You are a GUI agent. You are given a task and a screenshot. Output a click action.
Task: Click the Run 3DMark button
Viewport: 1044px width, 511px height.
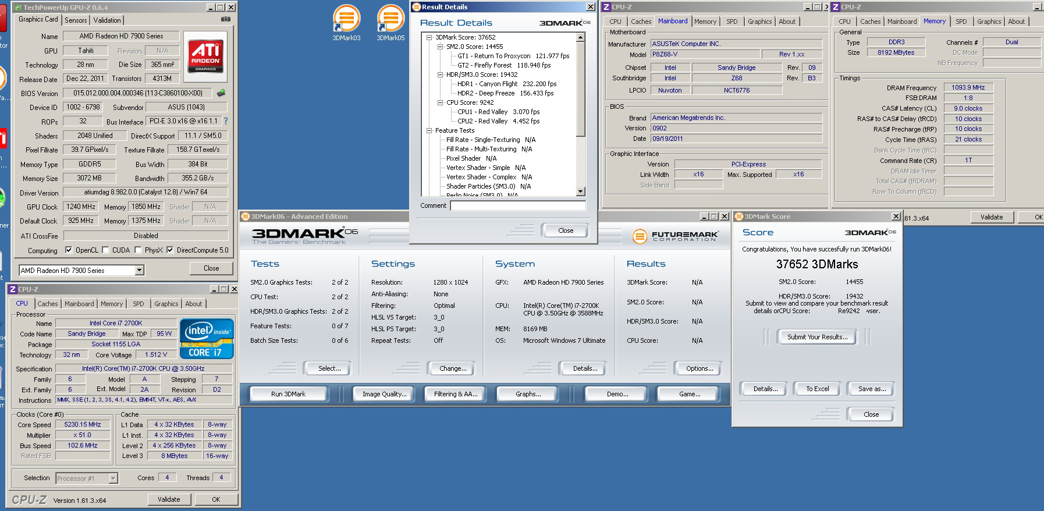tap(288, 394)
